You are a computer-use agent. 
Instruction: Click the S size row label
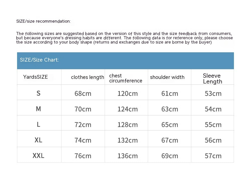click(x=38, y=93)
